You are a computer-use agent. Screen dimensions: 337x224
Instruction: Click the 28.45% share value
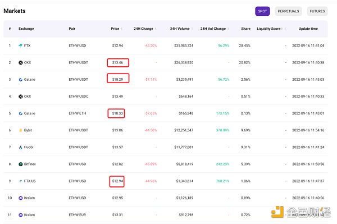[245, 45]
